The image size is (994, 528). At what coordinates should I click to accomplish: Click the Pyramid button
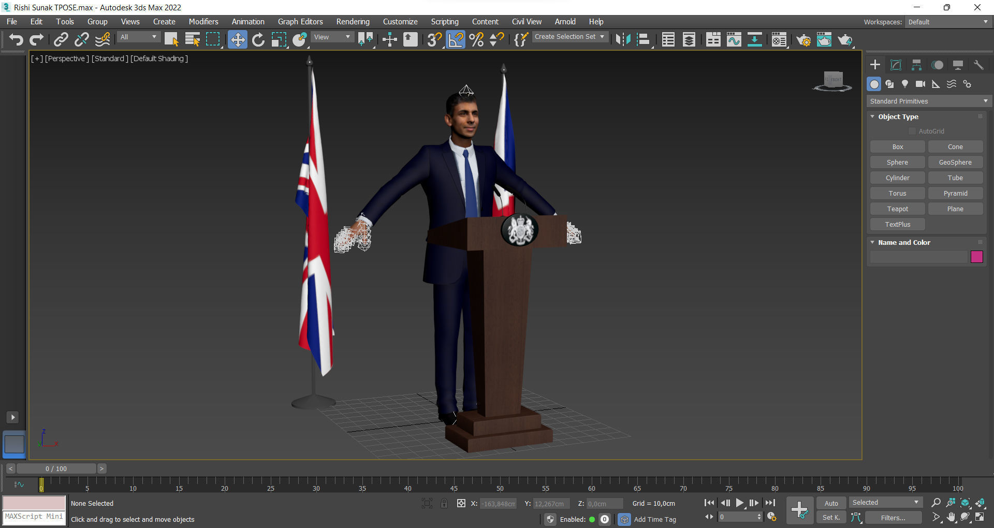955,194
